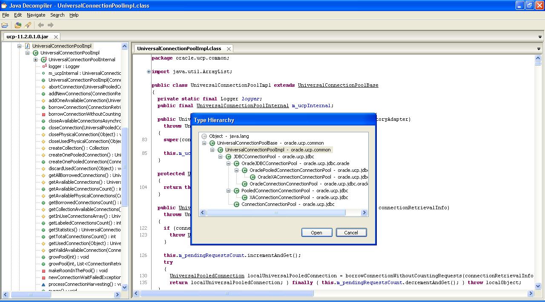The image size is (545, 302).
Task: Click UniversalConnectionPoolBase link in code
Action: pos(338,85)
